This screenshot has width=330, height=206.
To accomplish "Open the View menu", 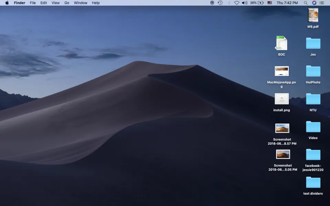I will click(x=56, y=3).
